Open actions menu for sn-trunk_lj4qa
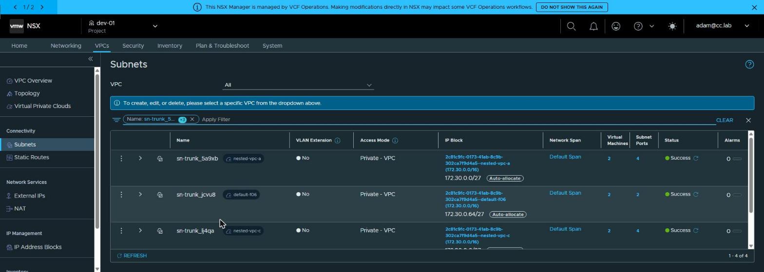 pos(121,231)
